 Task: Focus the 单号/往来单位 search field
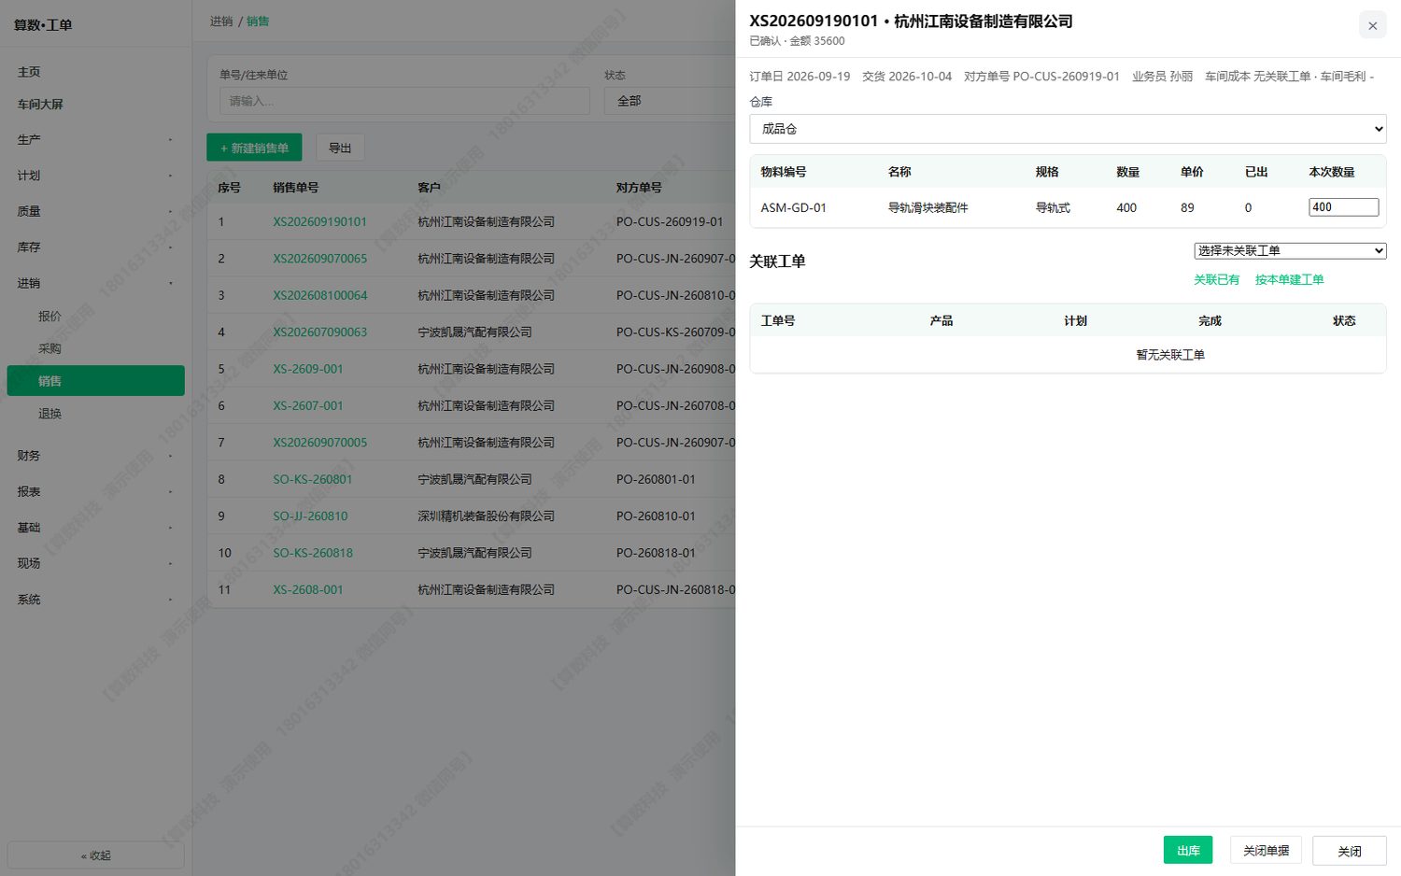tap(404, 101)
